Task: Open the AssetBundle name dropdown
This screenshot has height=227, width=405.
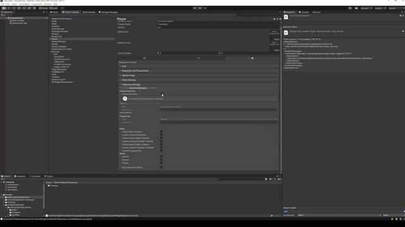Action: pos(339,215)
